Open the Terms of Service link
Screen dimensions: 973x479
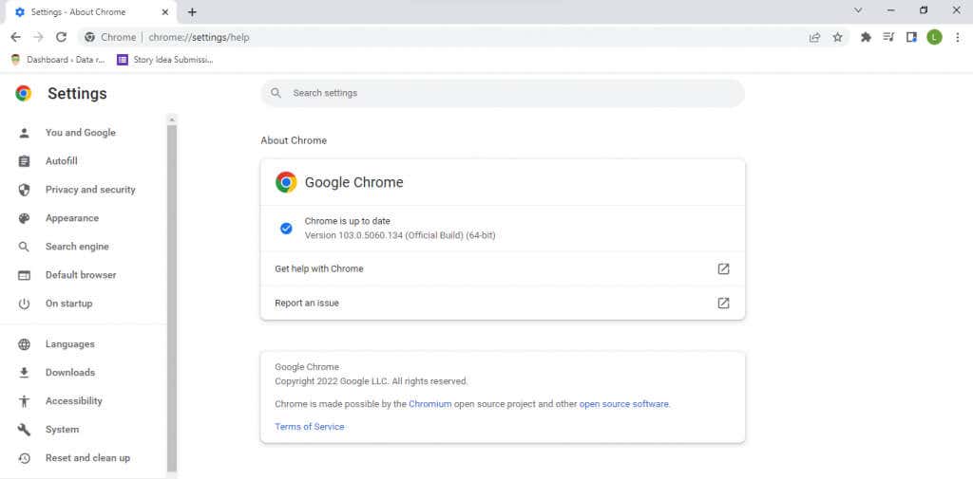tap(310, 427)
